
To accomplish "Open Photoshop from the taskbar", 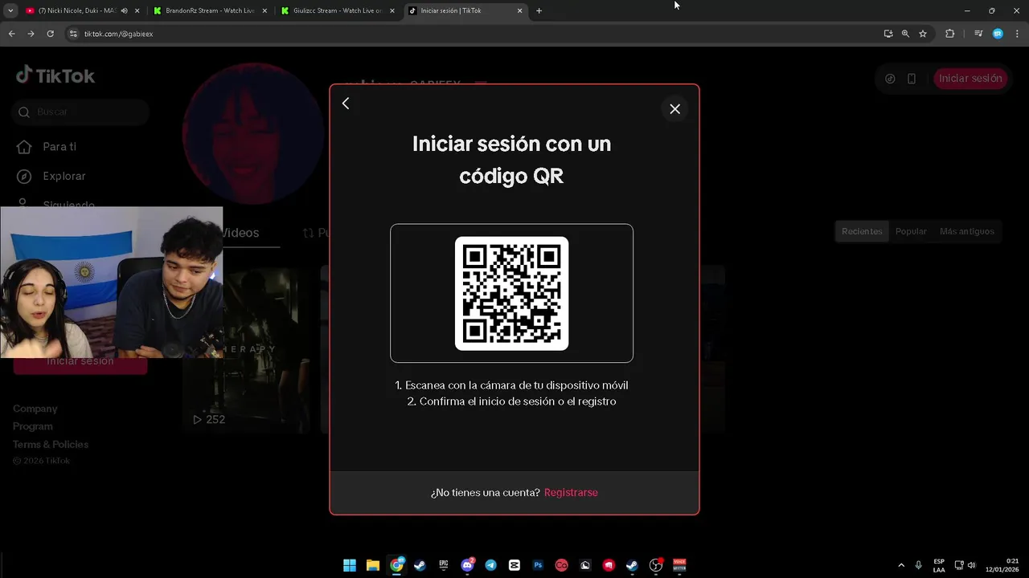I will coord(538,565).
